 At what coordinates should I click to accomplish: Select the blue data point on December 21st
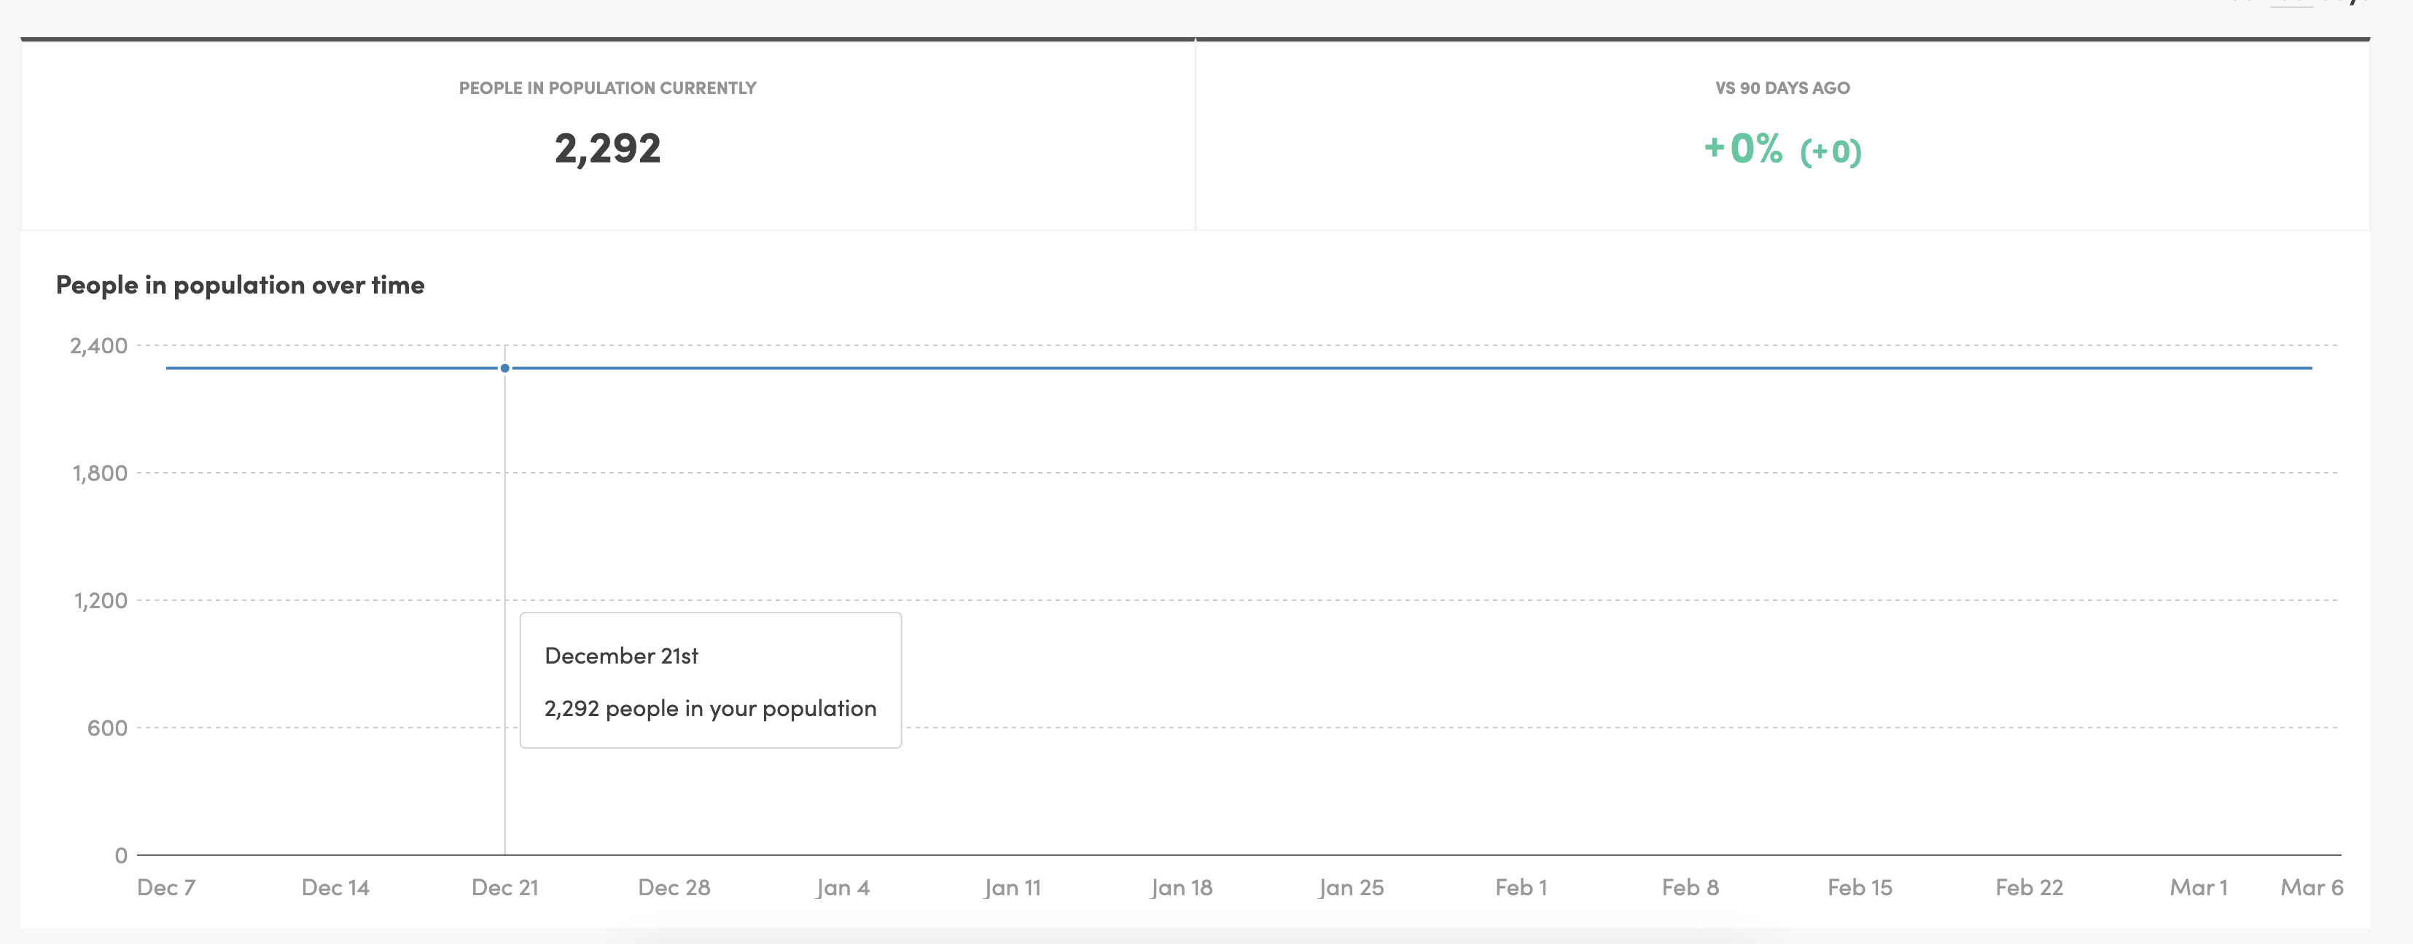pyautogui.click(x=506, y=369)
